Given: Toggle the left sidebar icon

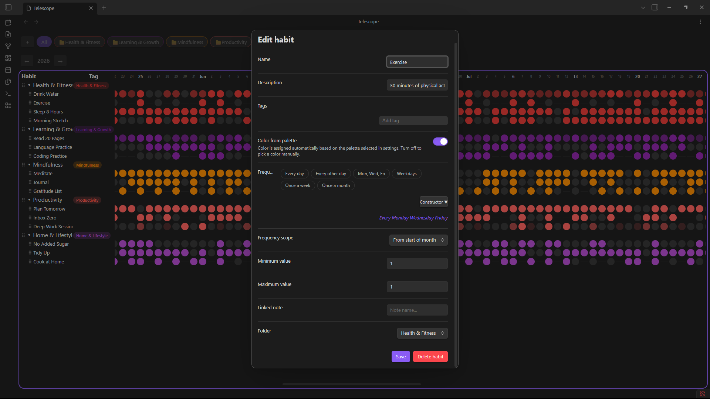Looking at the screenshot, I should 8,7.
